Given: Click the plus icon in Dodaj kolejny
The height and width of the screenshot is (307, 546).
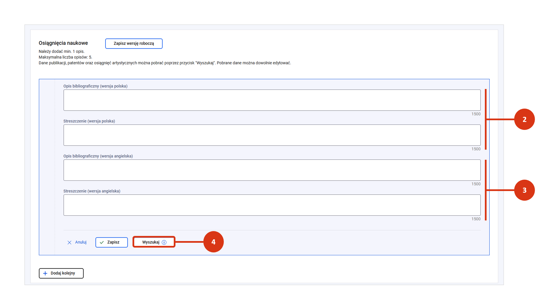Looking at the screenshot, I should point(45,273).
